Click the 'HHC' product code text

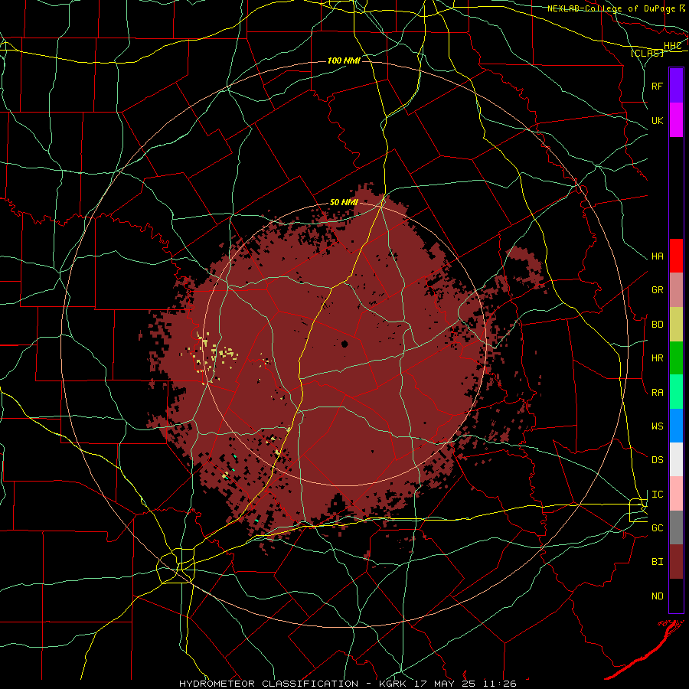[672, 46]
